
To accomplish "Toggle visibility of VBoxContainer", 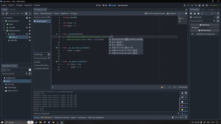I will coord(30,21).
